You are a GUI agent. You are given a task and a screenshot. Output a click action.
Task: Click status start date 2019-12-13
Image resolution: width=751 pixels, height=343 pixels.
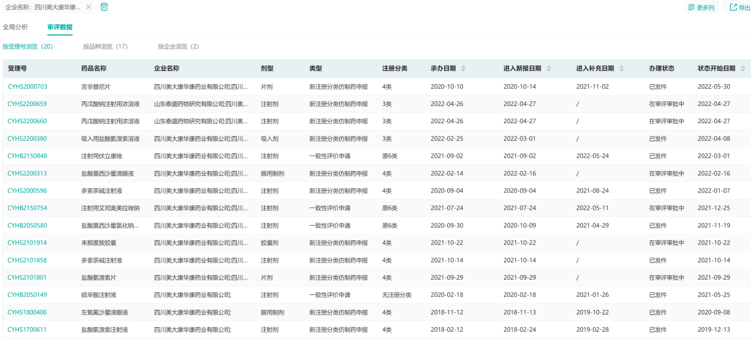click(x=714, y=329)
